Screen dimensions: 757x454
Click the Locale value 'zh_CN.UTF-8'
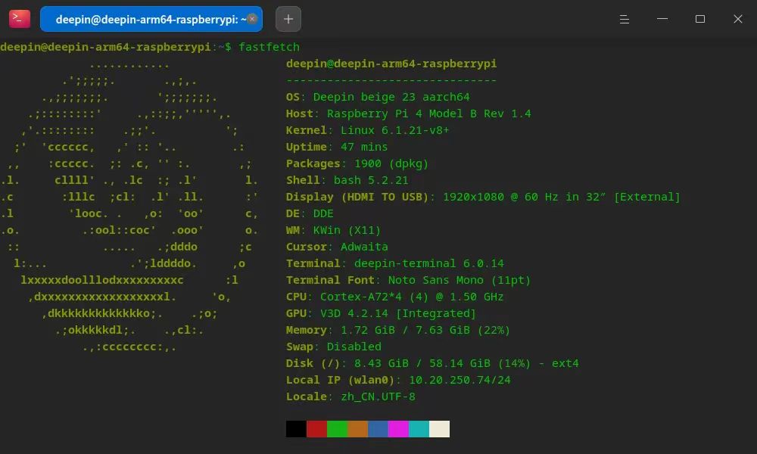click(x=378, y=396)
